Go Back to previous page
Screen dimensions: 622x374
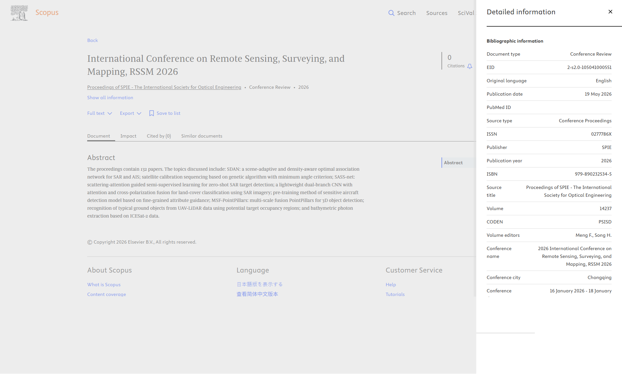tap(92, 40)
